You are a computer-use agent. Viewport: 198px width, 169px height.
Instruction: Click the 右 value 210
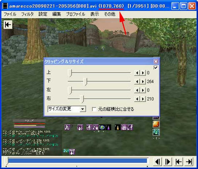[150, 99]
